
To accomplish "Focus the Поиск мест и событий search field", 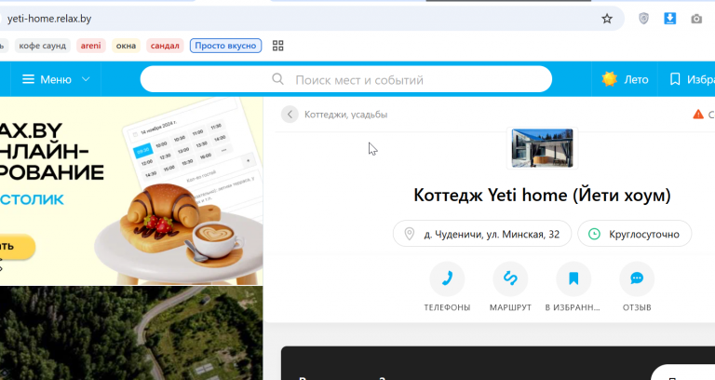I will tap(346, 79).
